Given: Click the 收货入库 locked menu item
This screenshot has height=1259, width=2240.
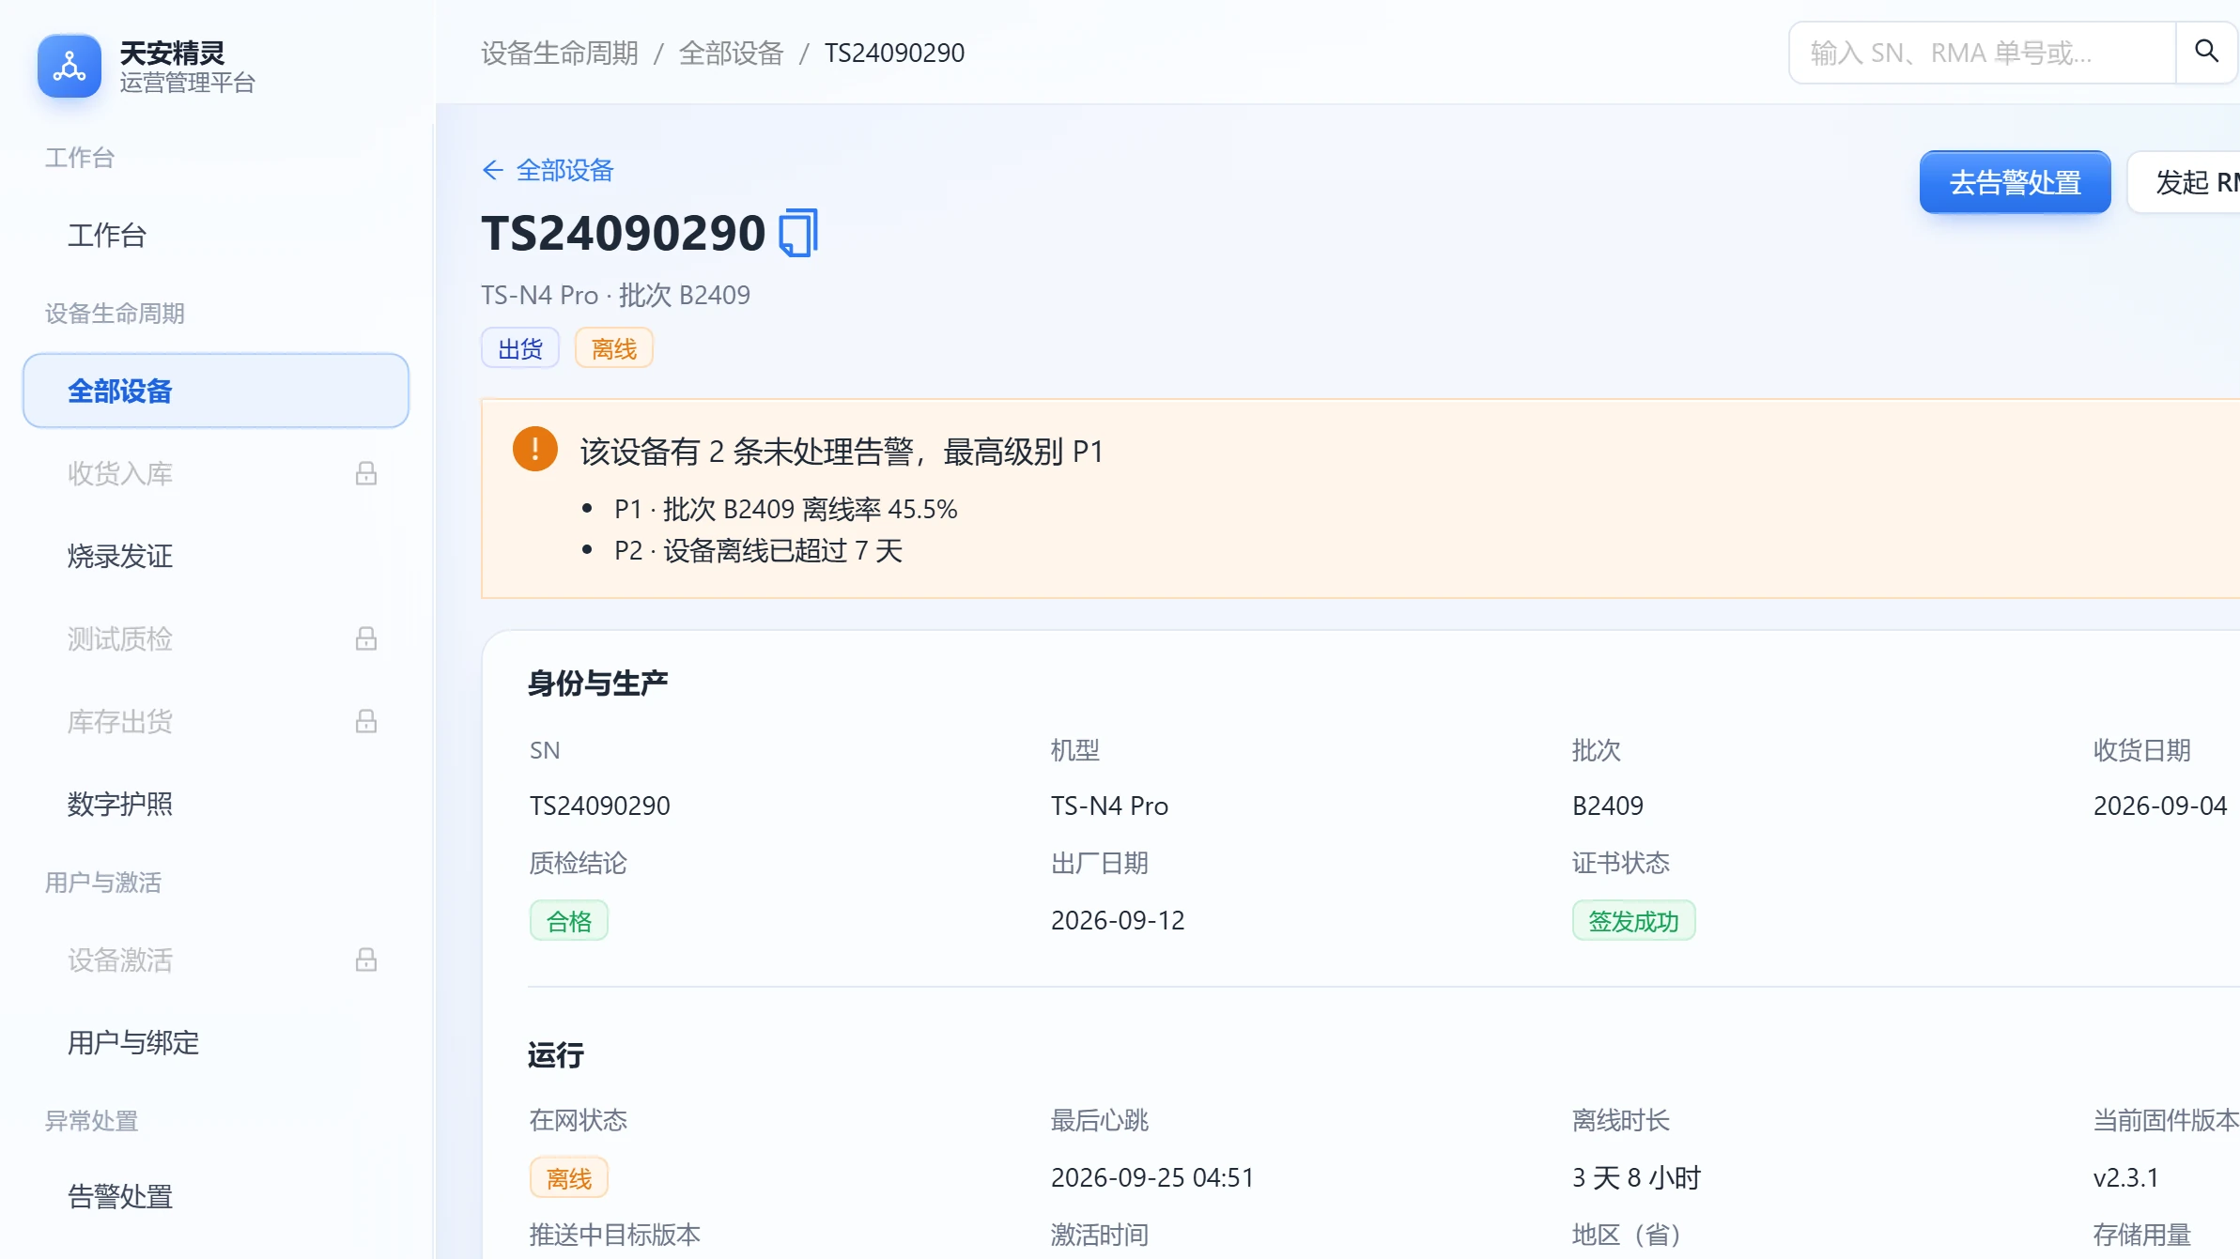Looking at the screenshot, I should [x=216, y=473].
